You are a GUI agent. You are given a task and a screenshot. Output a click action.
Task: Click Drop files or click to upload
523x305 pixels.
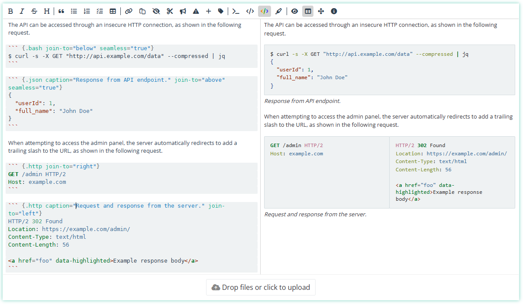tap(261, 287)
